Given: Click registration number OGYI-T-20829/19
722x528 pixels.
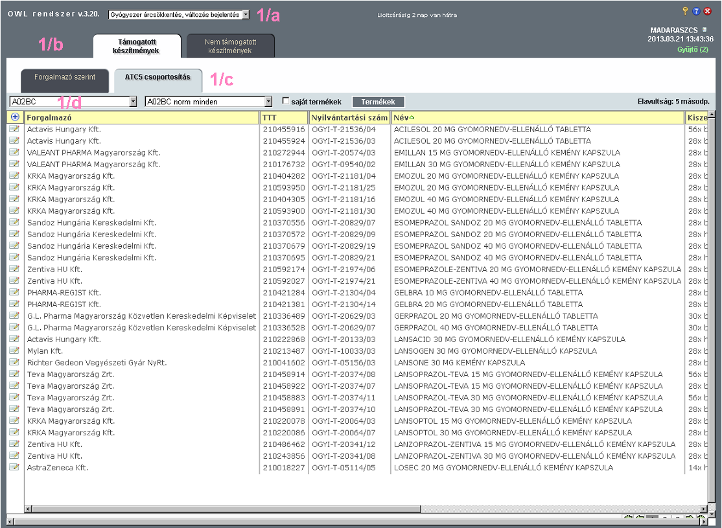Looking at the screenshot, I should 344,246.
